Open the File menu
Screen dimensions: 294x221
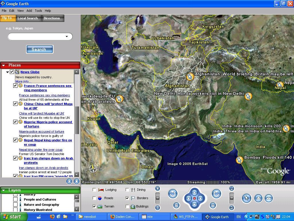coord(4,11)
